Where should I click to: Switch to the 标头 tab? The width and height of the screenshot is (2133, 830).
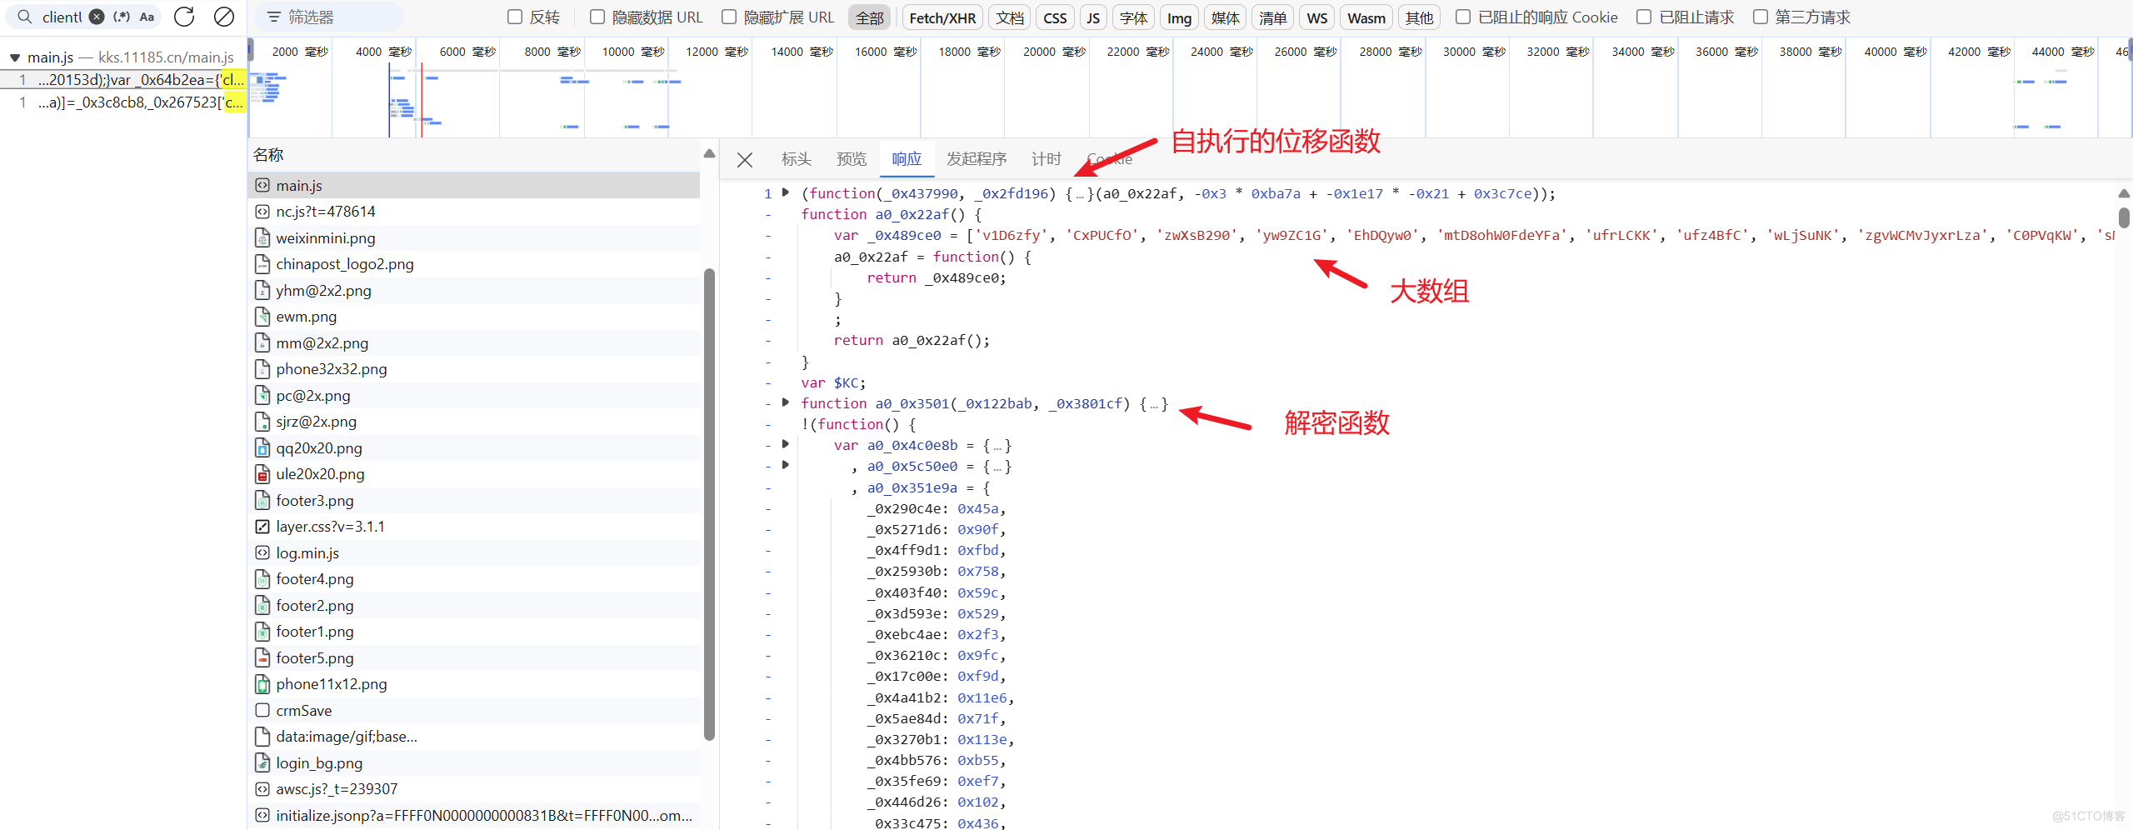click(796, 159)
